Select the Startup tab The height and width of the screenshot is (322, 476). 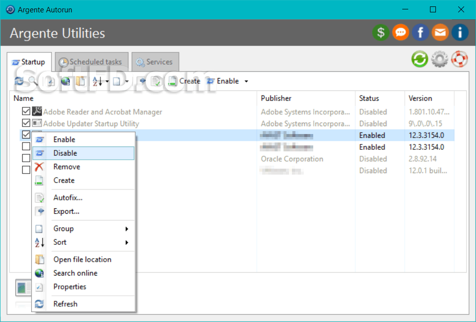pyautogui.click(x=29, y=62)
